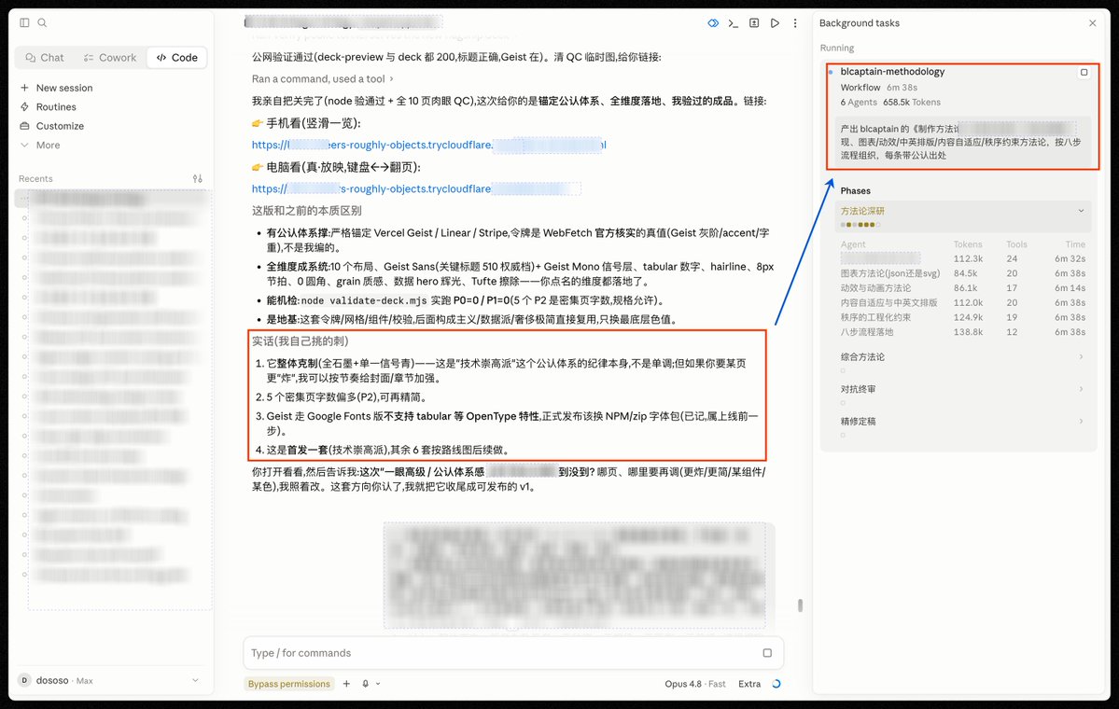The height and width of the screenshot is (709, 1119).
Task: Click the 图表方法论(json还是svg) agent row
Action: pyautogui.click(x=963, y=274)
